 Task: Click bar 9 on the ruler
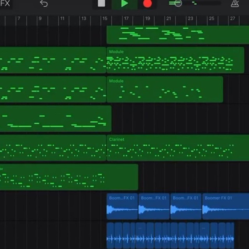pos(40,19)
